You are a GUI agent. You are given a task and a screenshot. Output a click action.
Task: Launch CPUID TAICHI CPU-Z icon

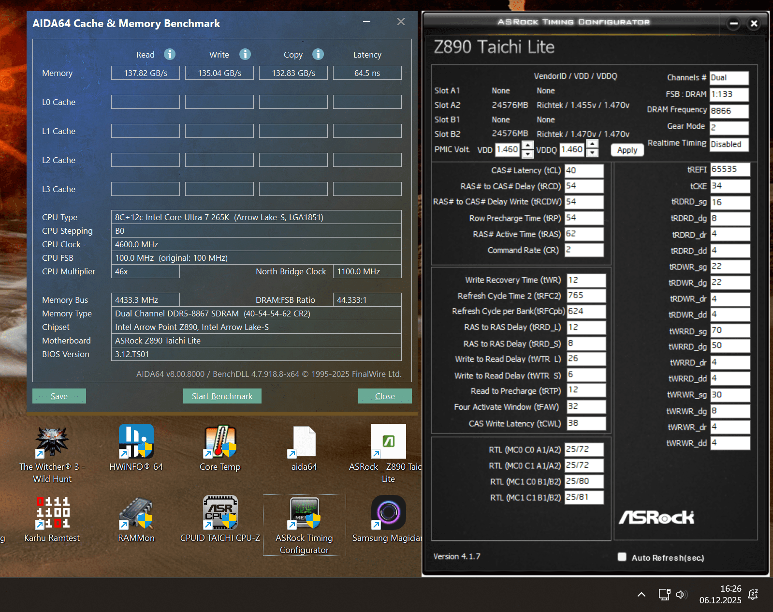[220, 519]
